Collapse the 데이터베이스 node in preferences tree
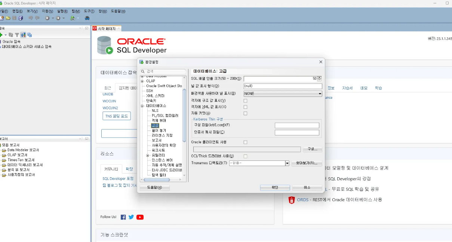The height and width of the screenshot is (242, 452). coord(142,106)
